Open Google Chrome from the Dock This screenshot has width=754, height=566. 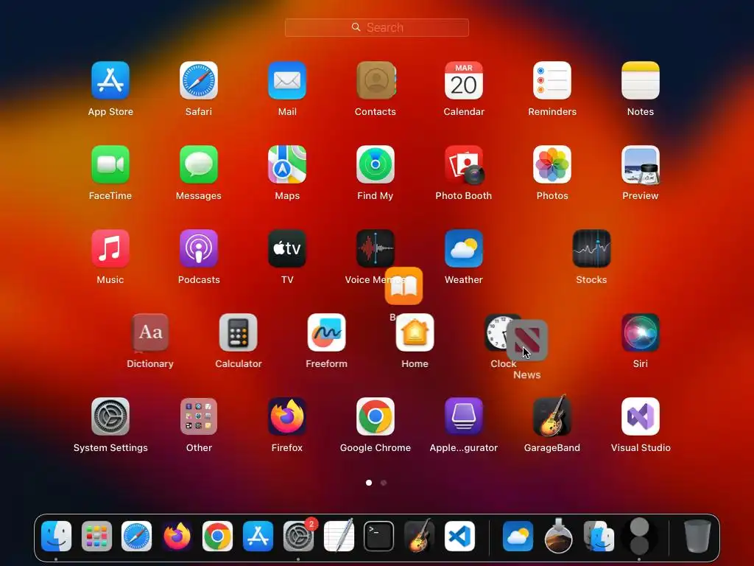217,537
